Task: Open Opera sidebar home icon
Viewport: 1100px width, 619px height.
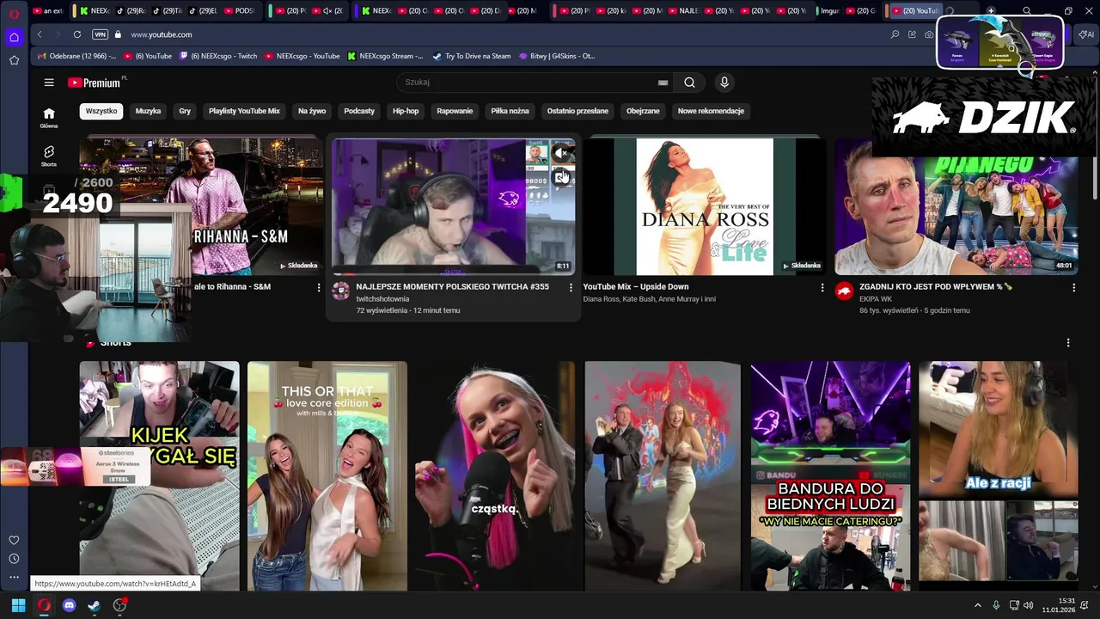Action: pyautogui.click(x=14, y=37)
